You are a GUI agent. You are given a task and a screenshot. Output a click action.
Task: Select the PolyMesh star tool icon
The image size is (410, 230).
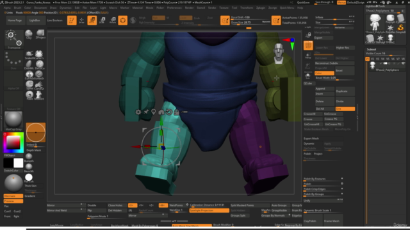pos(390,28)
